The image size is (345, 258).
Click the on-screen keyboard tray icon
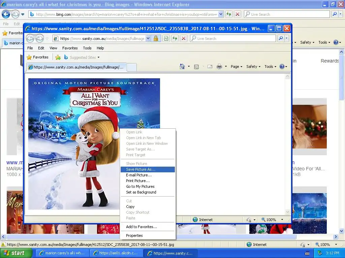(307, 253)
